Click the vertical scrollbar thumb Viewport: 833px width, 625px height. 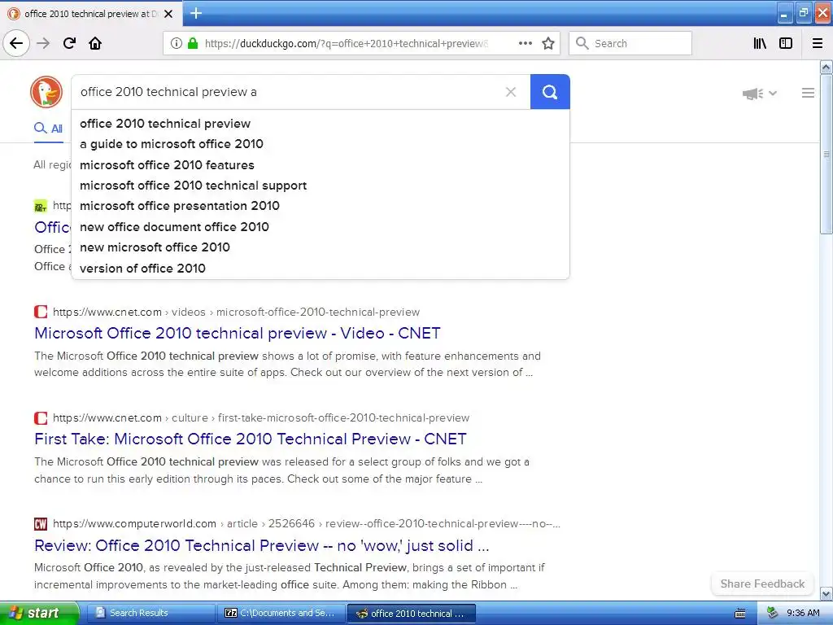coord(826,154)
